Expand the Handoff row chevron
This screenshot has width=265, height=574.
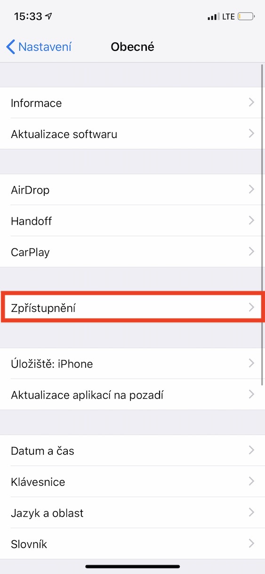click(x=251, y=221)
